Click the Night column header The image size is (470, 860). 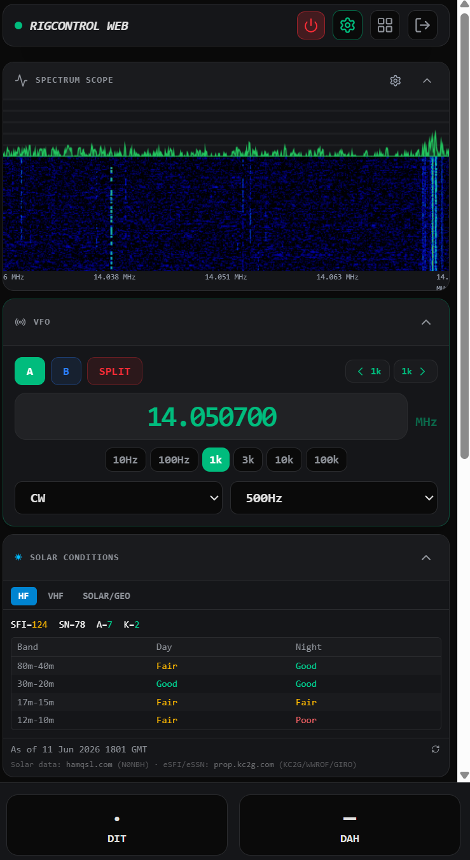(308, 647)
